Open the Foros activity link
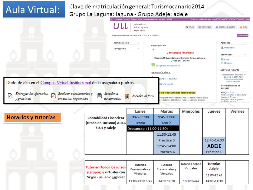 [227, 60]
